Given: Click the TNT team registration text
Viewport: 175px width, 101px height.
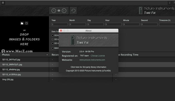Looking at the screenshot, I should [x=84, y=56].
